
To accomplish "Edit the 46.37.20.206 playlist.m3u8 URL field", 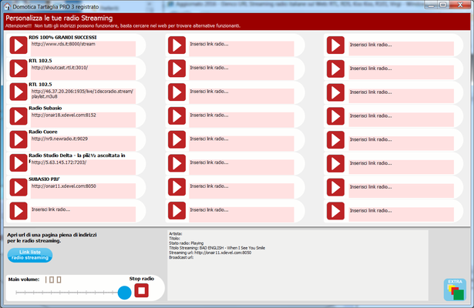I will pos(82,95).
